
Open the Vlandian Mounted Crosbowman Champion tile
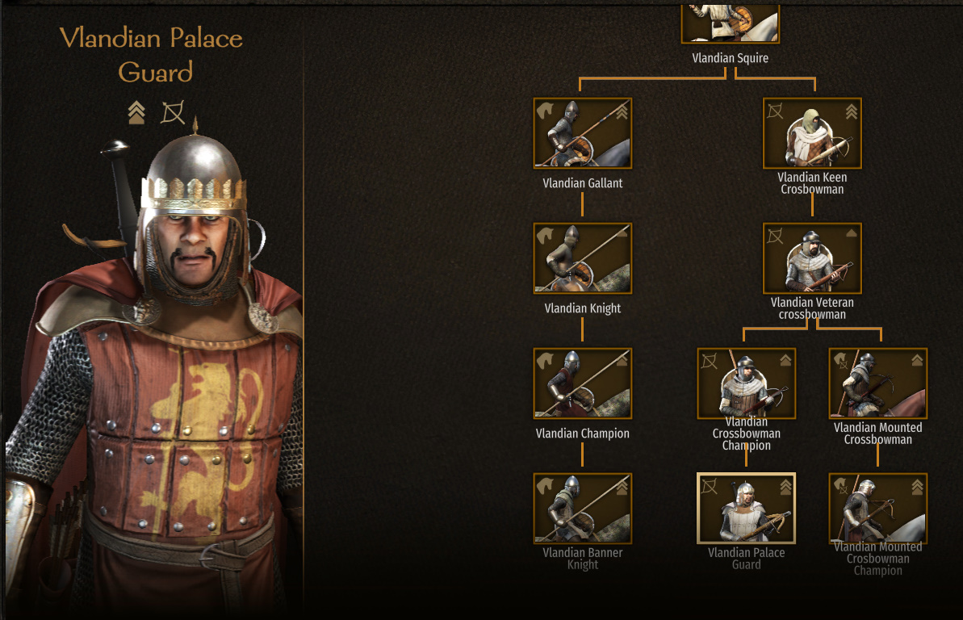(x=877, y=508)
